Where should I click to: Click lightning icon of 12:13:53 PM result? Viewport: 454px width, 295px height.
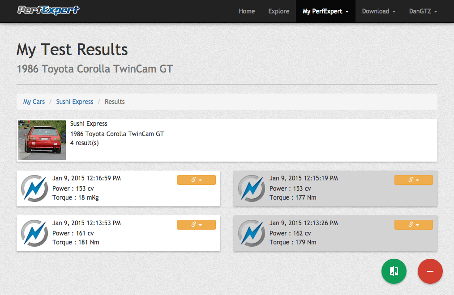pos(34,233)
